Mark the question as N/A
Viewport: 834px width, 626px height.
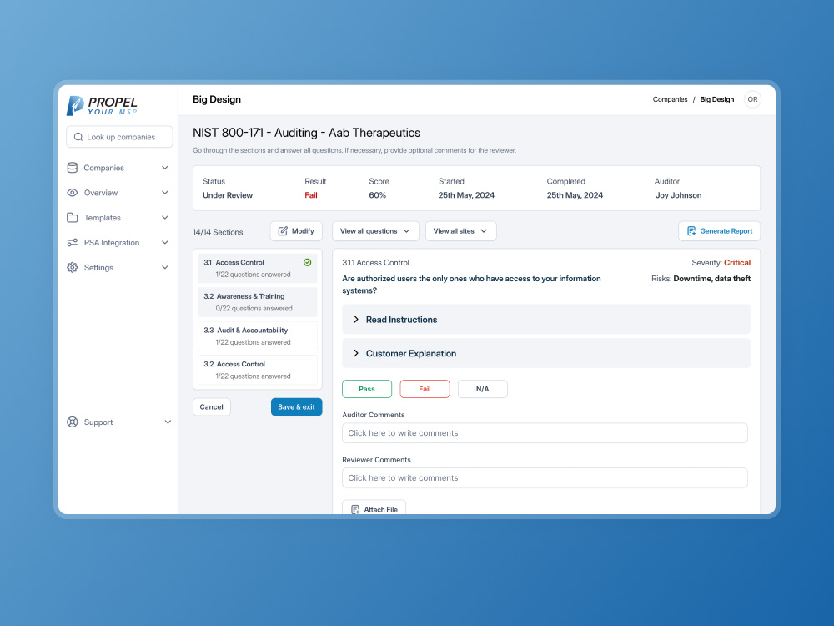click(482, 389)
